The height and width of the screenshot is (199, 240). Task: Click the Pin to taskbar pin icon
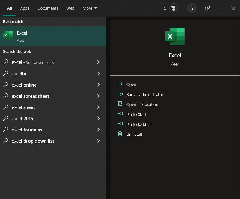120,123
